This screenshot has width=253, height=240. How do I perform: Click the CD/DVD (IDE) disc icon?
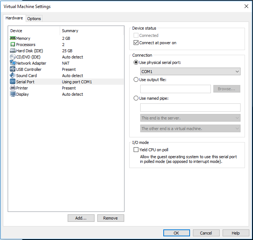coord(12,57)
